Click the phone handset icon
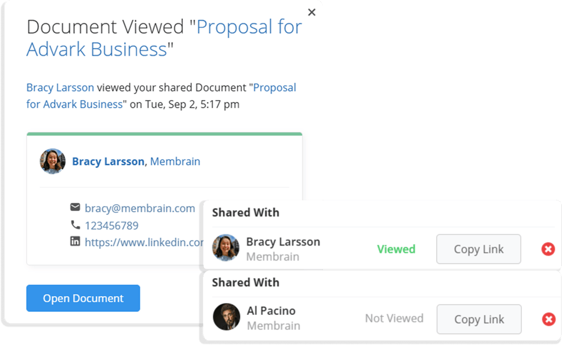The height and width of the screenshot is (345, 562). coord(75,225)
